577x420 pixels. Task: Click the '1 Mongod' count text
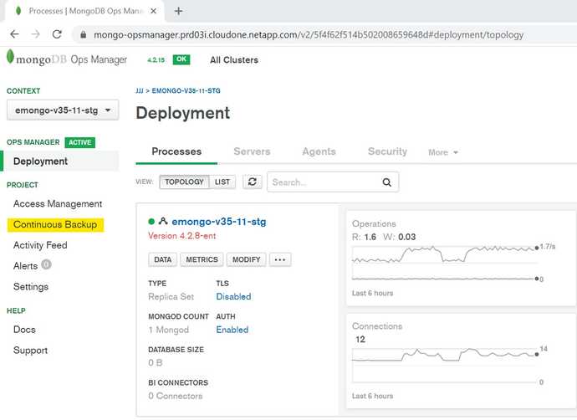[x=169, y=330]
